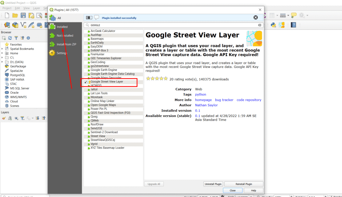This screenshot has height=197, width=342.
Task: Clear the GOOGLE search text
Action: point(260,25)
